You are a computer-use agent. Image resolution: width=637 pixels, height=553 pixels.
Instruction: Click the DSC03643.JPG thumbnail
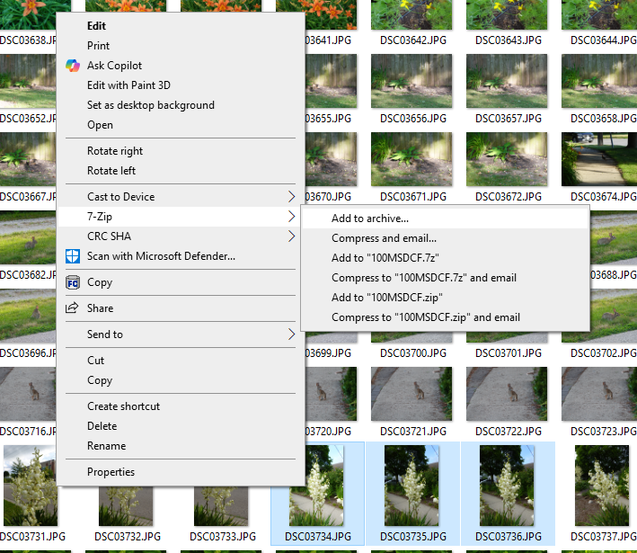pyautogui.click(x=507, y=14)
